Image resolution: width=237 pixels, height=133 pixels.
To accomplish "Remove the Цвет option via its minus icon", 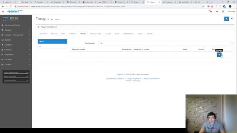I will coord(40,41).
